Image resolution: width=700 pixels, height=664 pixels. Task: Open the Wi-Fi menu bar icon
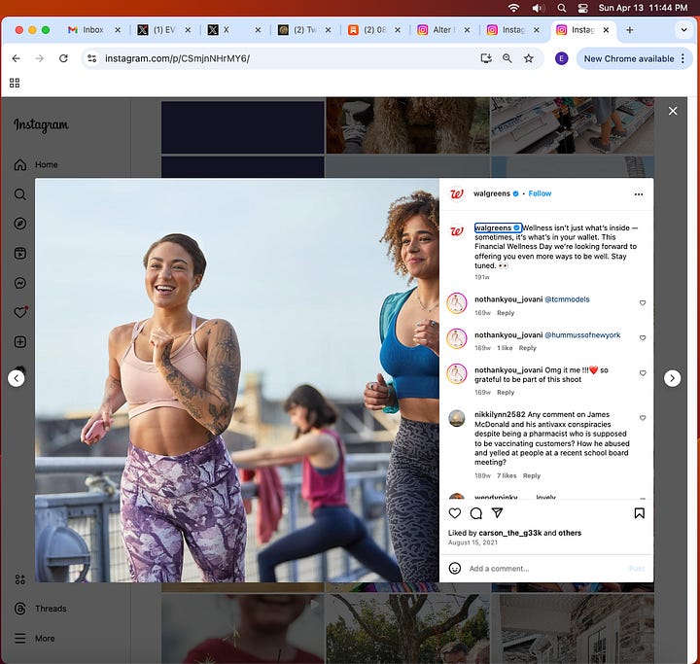point(514,8)
